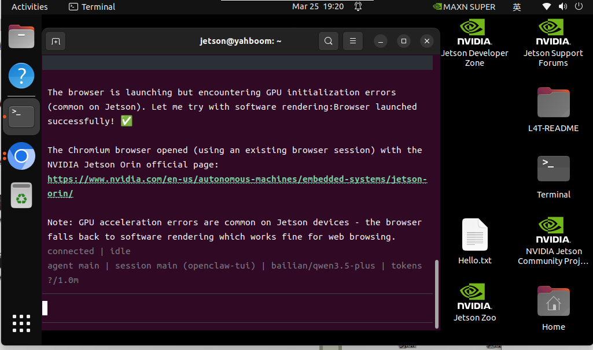
Task: Open Terminal app menu in top bar
Action: coord(92,7)
